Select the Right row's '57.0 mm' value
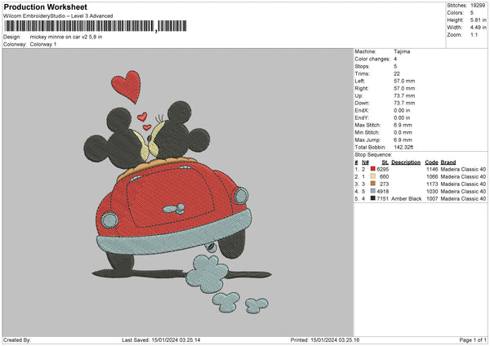 click(404, 88)
